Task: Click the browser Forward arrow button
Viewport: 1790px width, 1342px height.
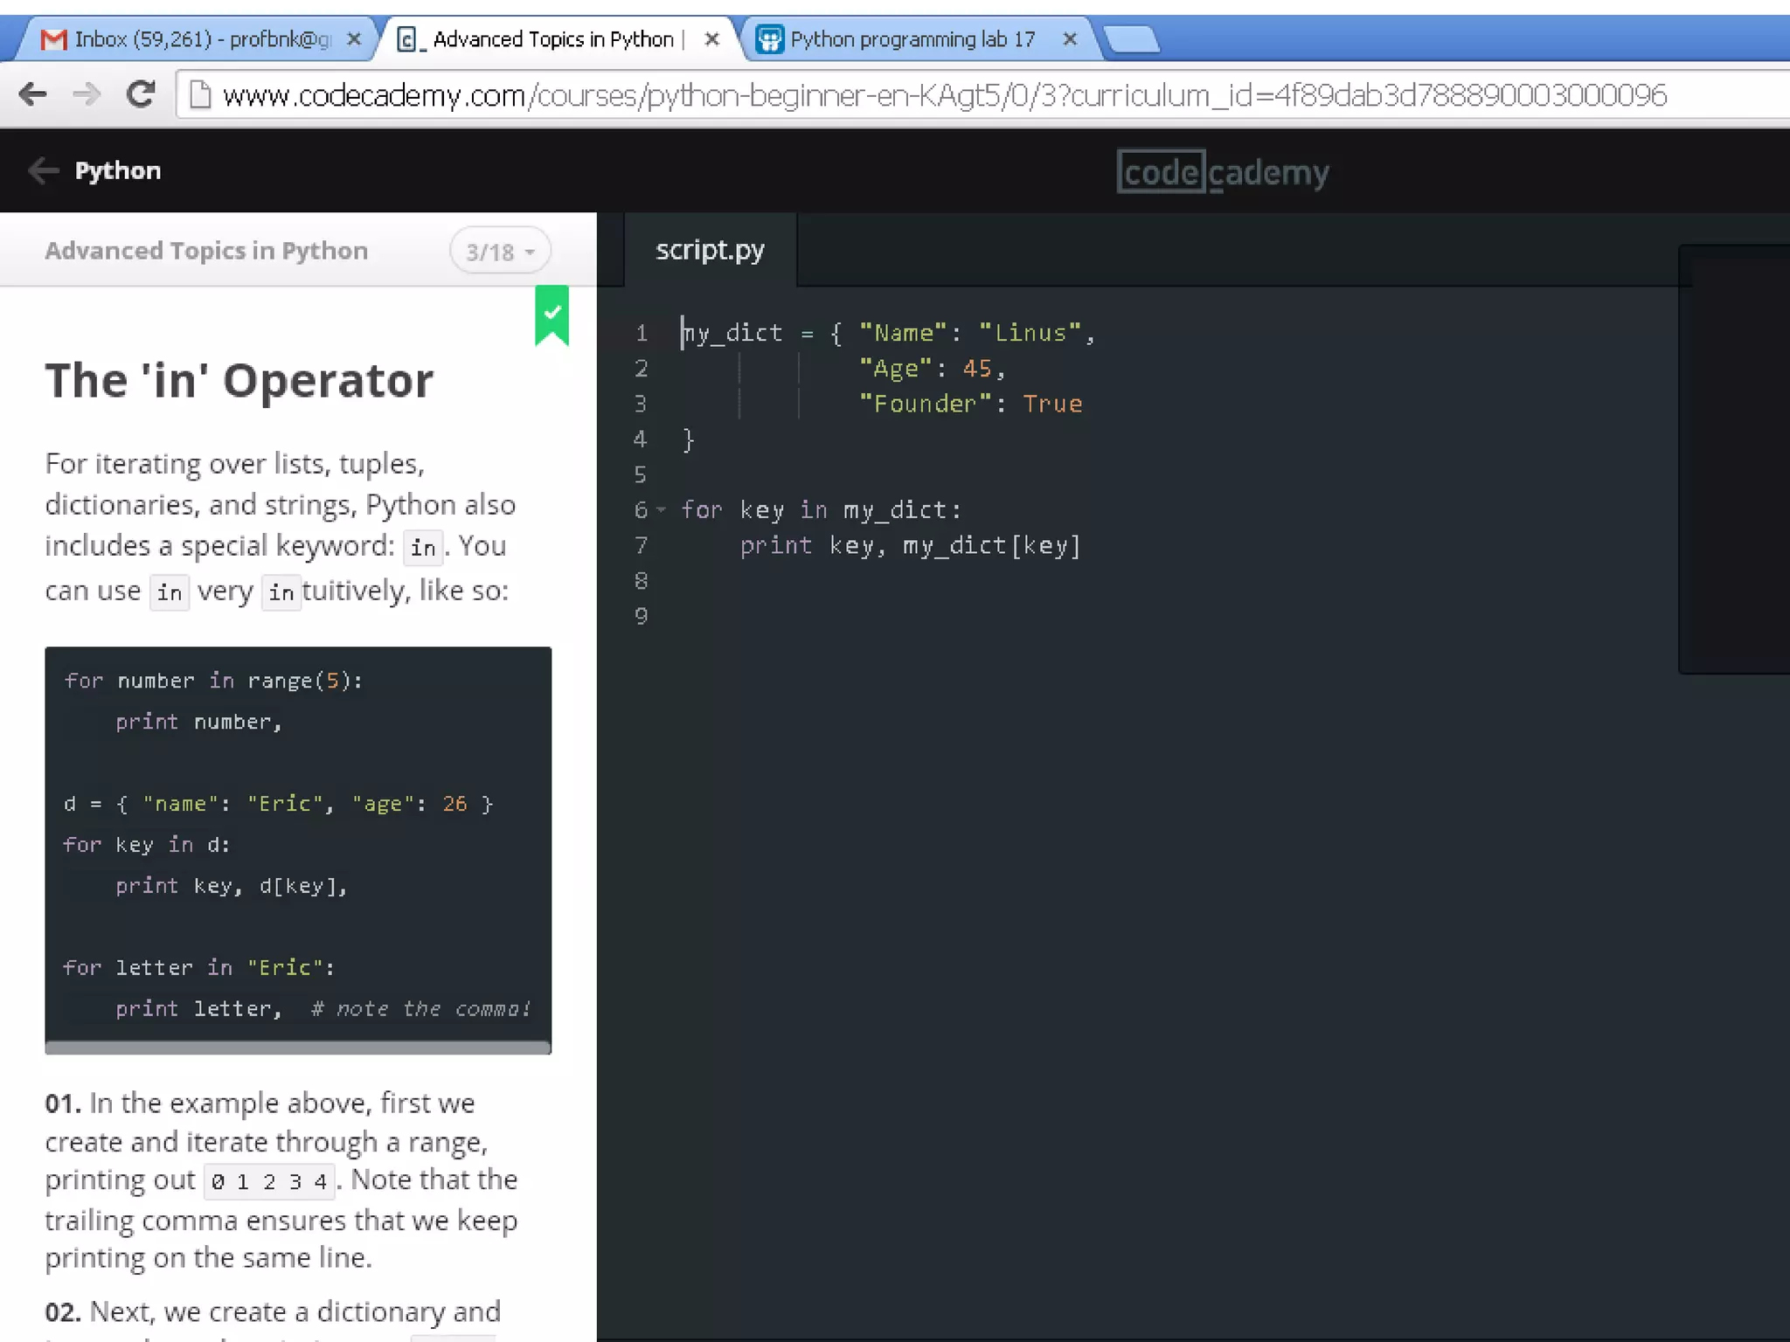Action: (87, 93)
